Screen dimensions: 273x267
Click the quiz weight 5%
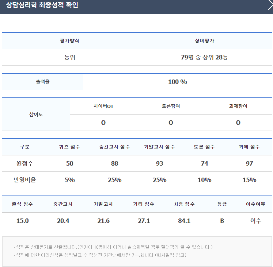coord(70,180)
